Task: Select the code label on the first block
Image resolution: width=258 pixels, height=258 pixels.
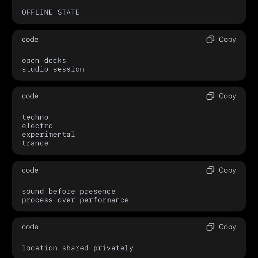Action: pyautogui.click(x=30, y=39)
